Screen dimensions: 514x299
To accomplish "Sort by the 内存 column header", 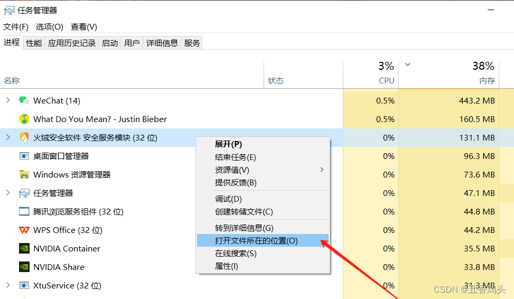I will point(449,74).
